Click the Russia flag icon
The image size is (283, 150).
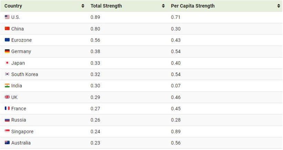(7, 120)
